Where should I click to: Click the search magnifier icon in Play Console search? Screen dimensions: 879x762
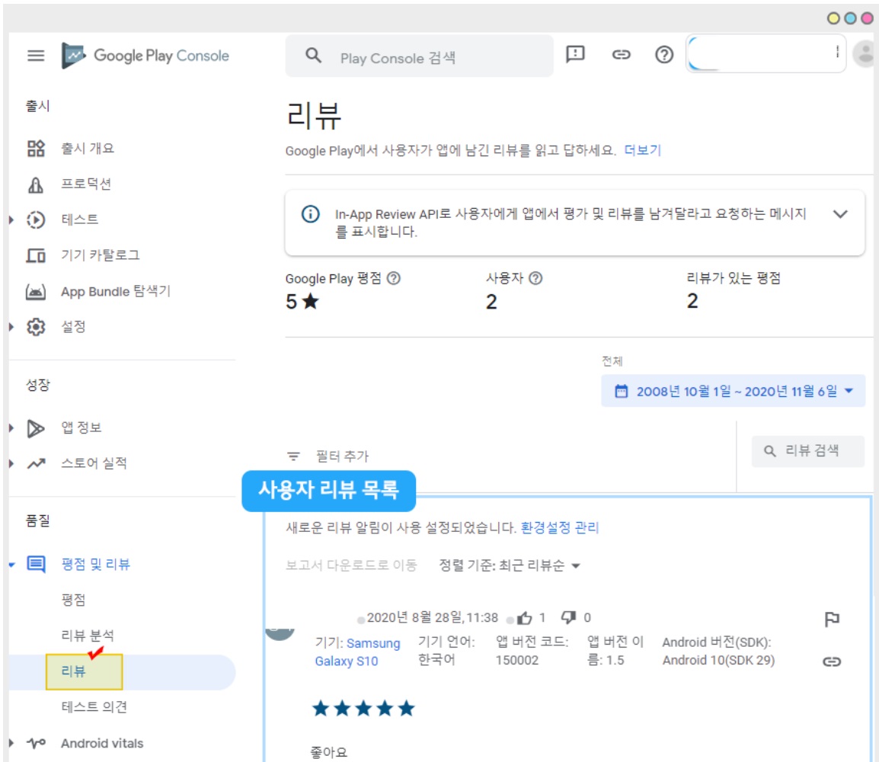click(x=313, y=56)
